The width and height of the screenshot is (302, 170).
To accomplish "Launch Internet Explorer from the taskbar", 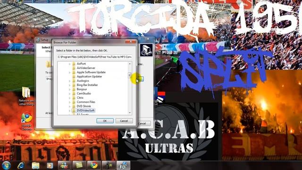I will 21,165.
